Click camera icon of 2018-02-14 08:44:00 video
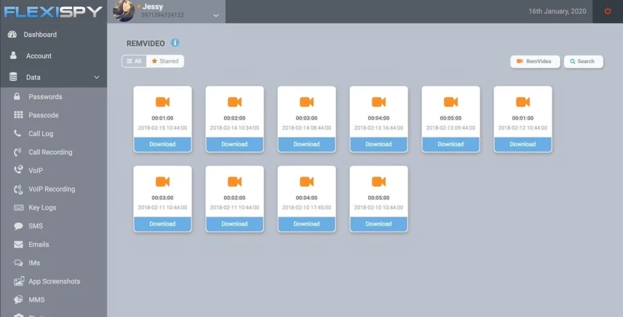The width and height of the screenshot is (623, 317). pyautogui.click(x=307, y=102)
